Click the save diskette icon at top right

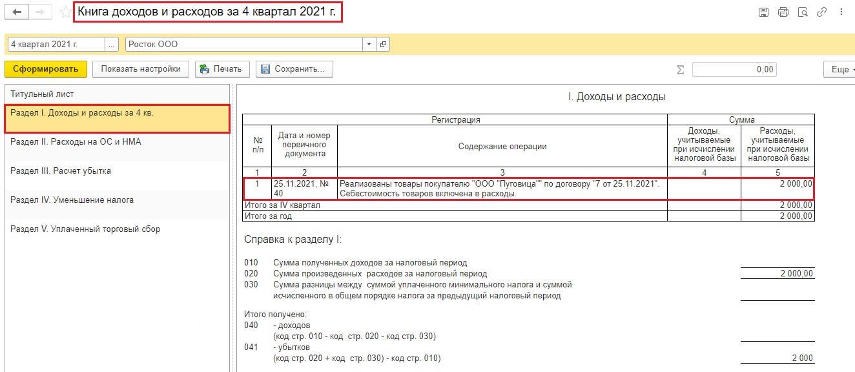(x=763, y=12)
